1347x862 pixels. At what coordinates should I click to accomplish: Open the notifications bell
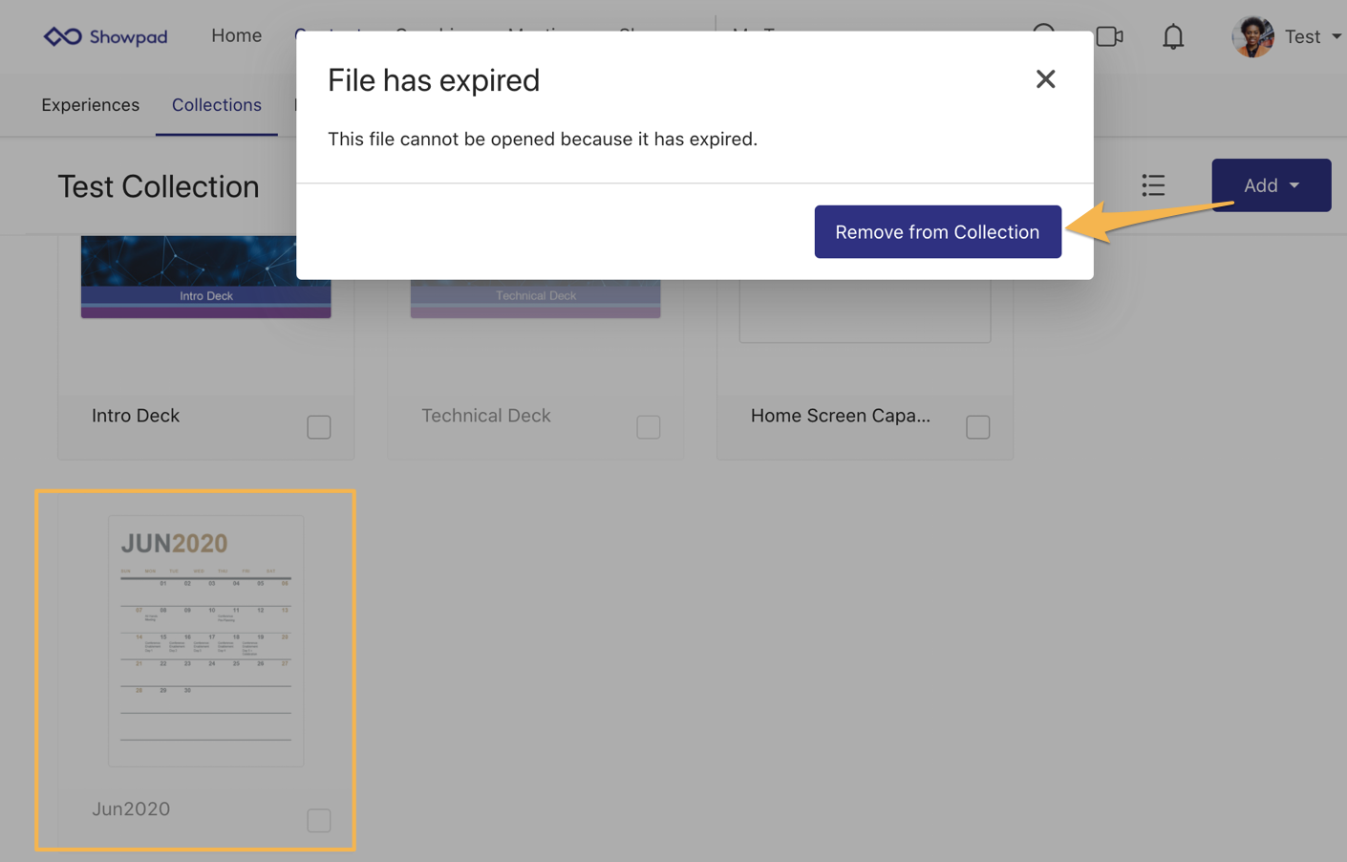(1172, 37)
